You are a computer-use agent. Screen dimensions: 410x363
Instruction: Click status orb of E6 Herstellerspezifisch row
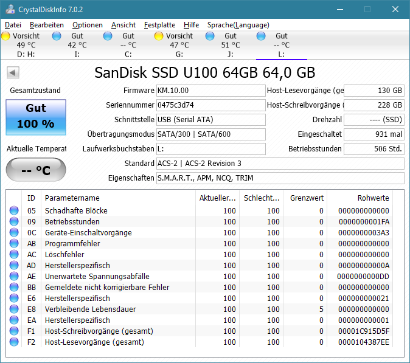point(14,298)
